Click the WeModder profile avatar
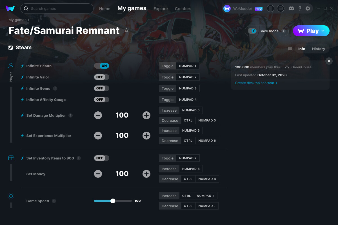Image resolution: width=338 pixels, height=225 pixels. click(x=227, y=8)
